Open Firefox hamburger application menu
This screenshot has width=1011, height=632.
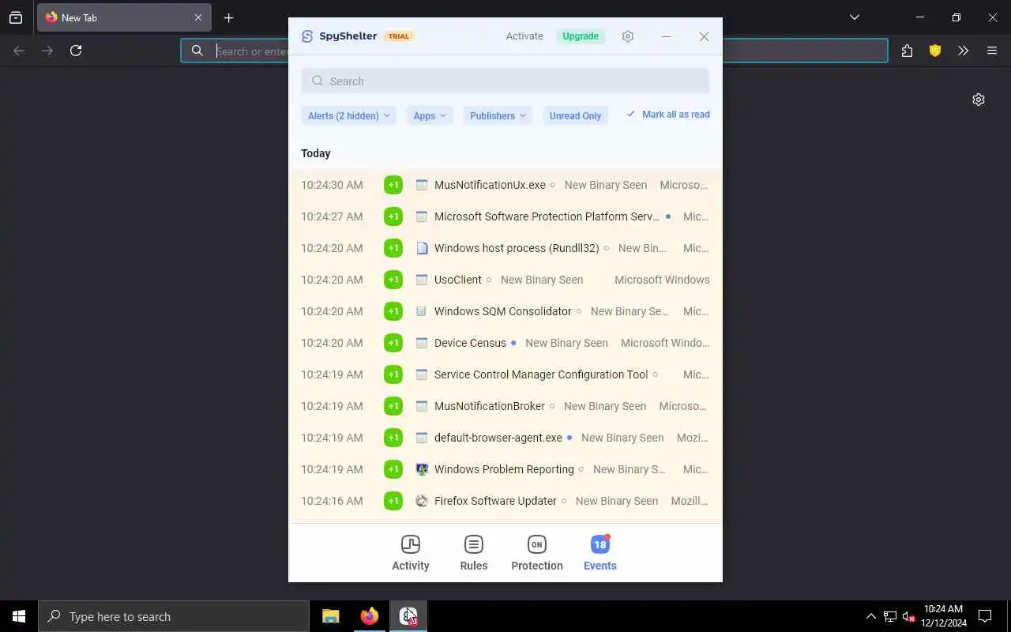click(992, 51)
